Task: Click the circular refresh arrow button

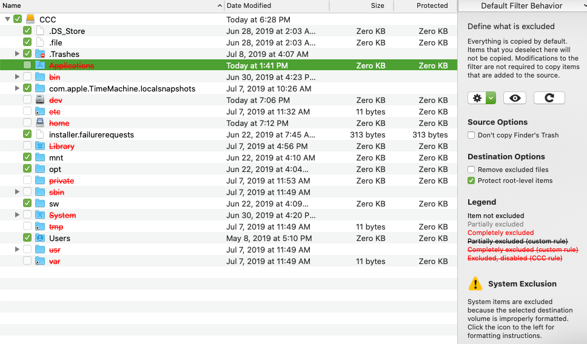Action: [x=549, y=98]
